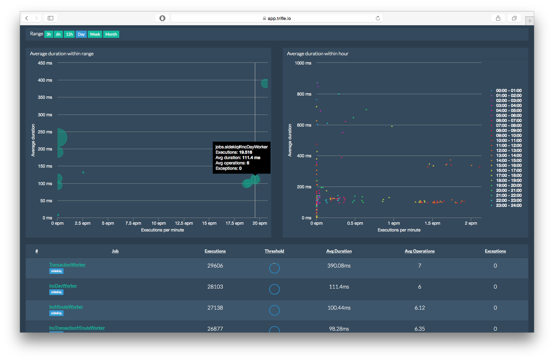Screen dimensions: 554x361
Task: Open the Safari Share menu
Action: 498,18
